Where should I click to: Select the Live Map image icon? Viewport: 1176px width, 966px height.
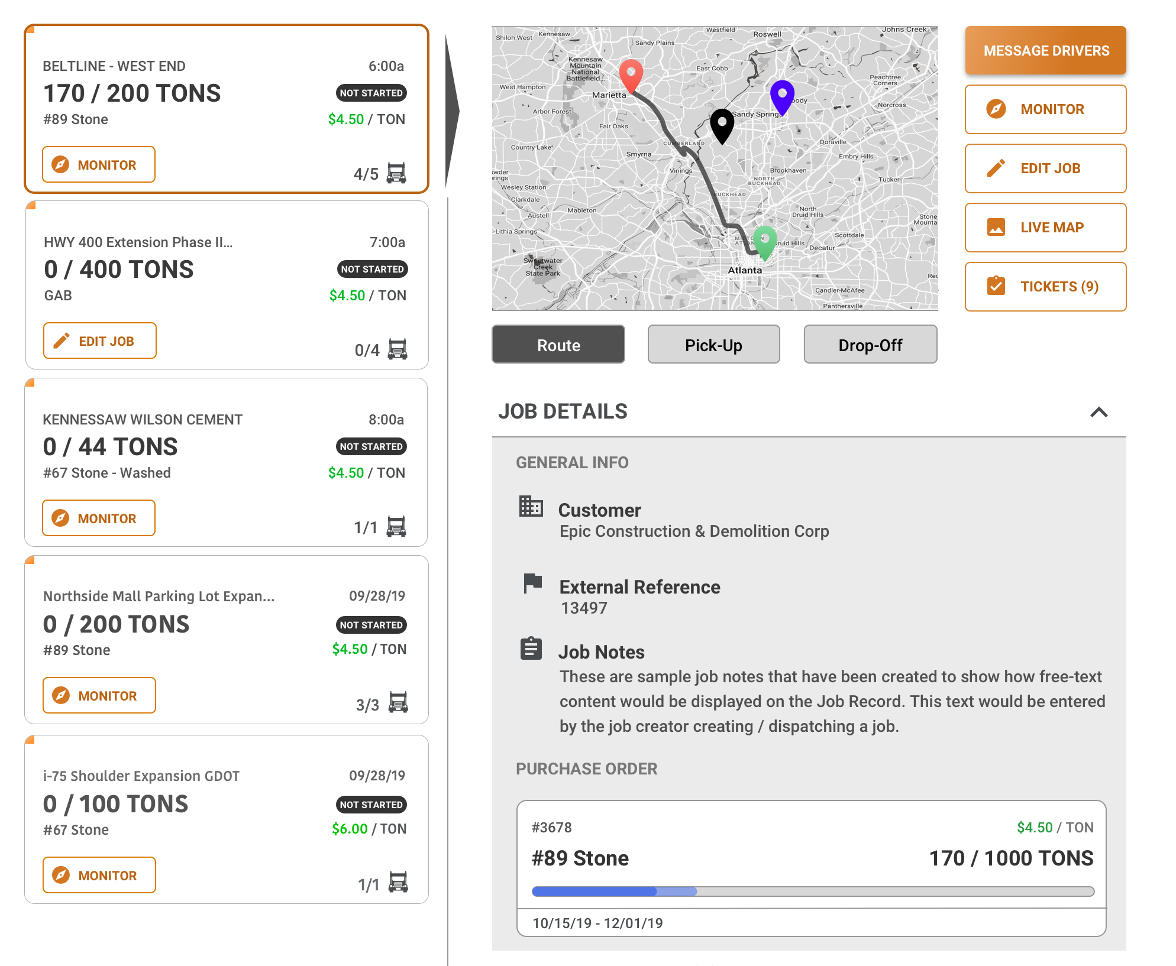coord(997,227)
